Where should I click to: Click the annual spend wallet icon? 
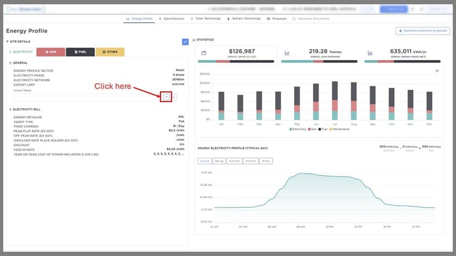point(203,53)
